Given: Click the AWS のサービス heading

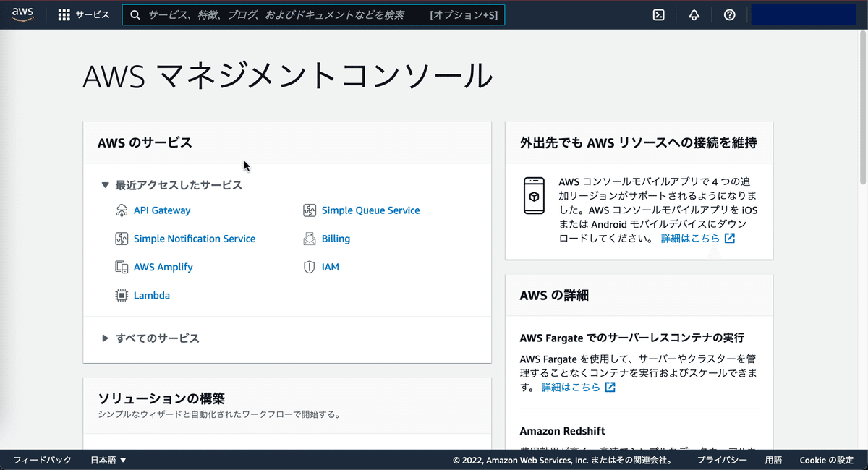Looking at the screenshot, I should (x=145, y=142).
